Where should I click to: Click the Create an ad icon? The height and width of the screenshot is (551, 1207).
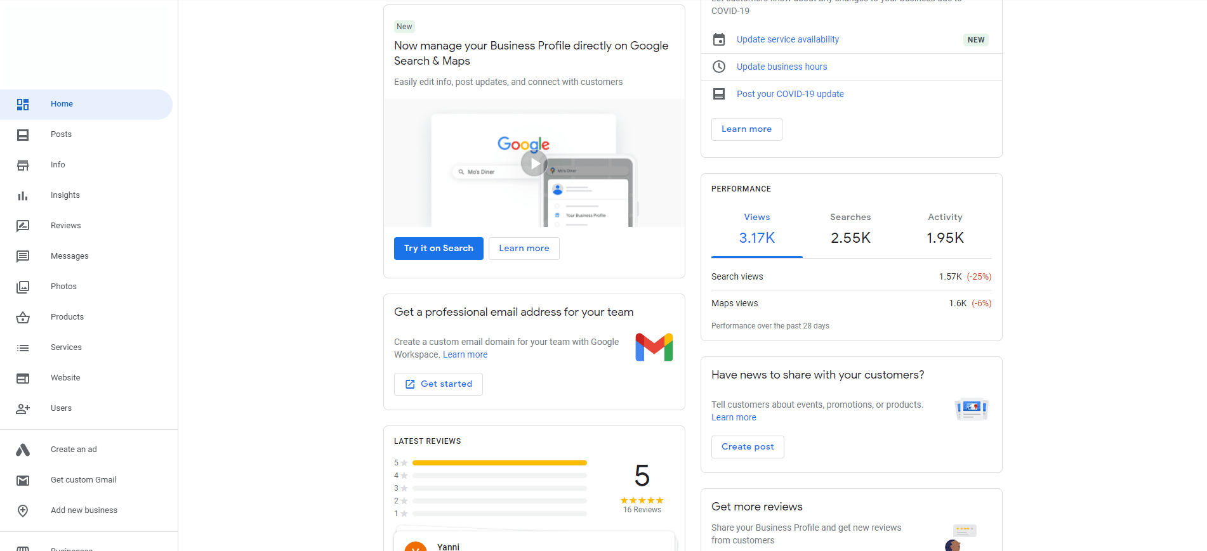point(23,450)
